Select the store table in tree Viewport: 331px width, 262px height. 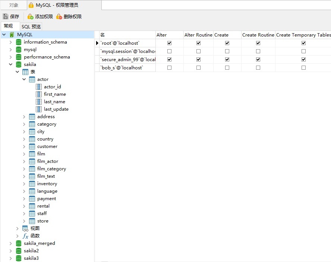(43, 221)
